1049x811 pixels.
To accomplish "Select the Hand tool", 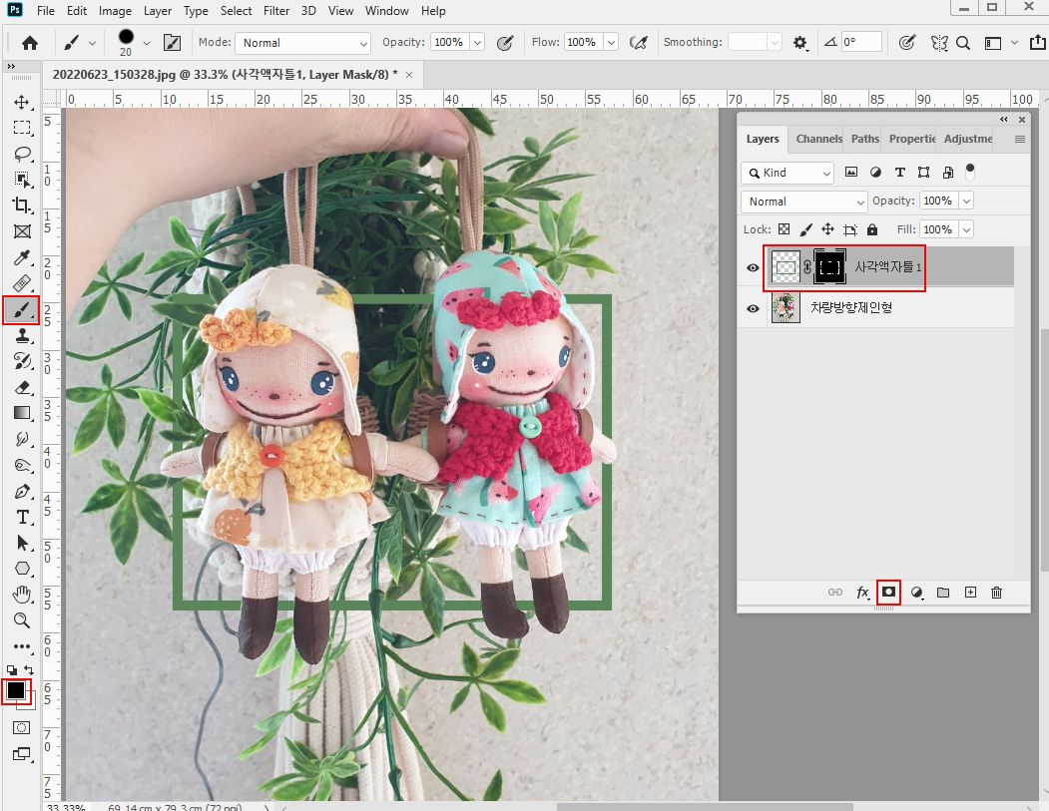I will pyautogui.click(x=22, y=594).
